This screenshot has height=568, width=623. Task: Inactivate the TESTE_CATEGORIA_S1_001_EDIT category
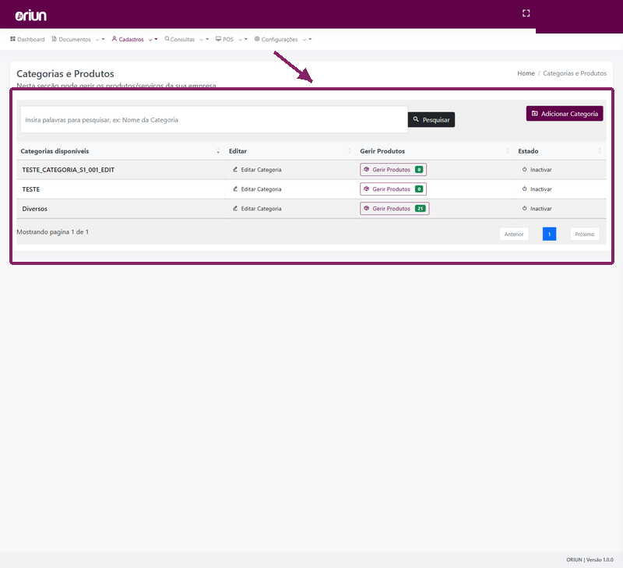[x=537, y=170]
